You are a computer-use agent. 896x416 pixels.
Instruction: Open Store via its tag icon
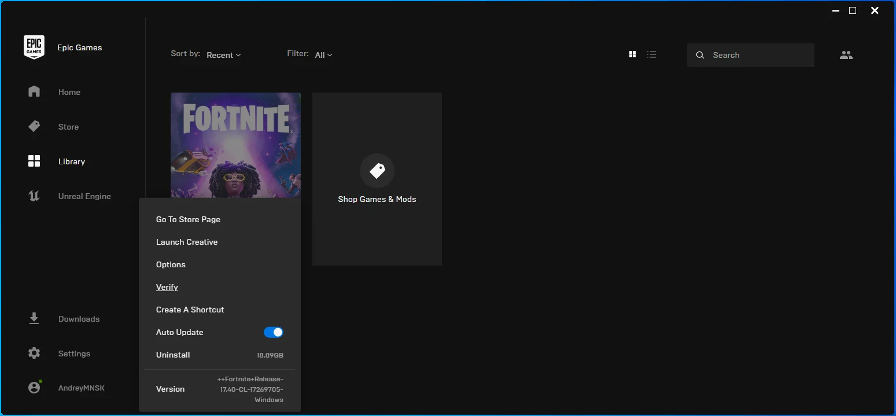coord(34,126)
